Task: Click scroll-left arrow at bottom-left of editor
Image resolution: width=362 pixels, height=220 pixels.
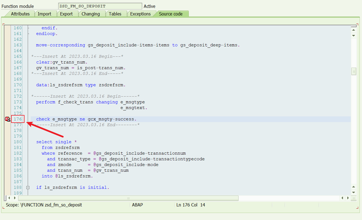Action: 9,198
